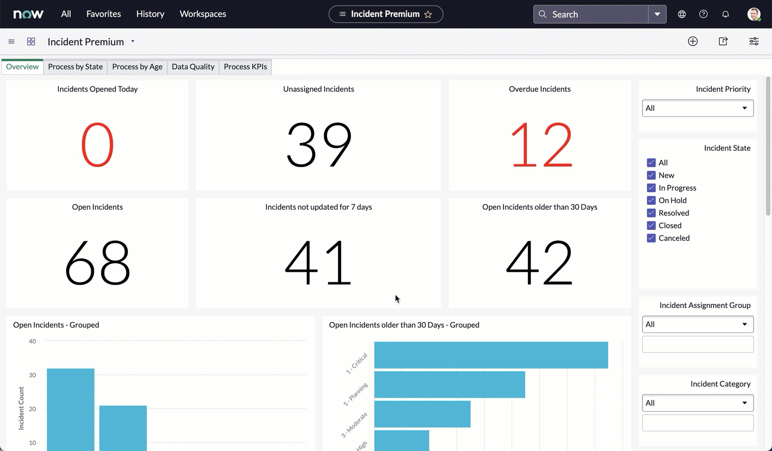Viewport: 772px width, 451px height.
Task: Open the Incident Category dropdown
Action: [x=698, y=403]
